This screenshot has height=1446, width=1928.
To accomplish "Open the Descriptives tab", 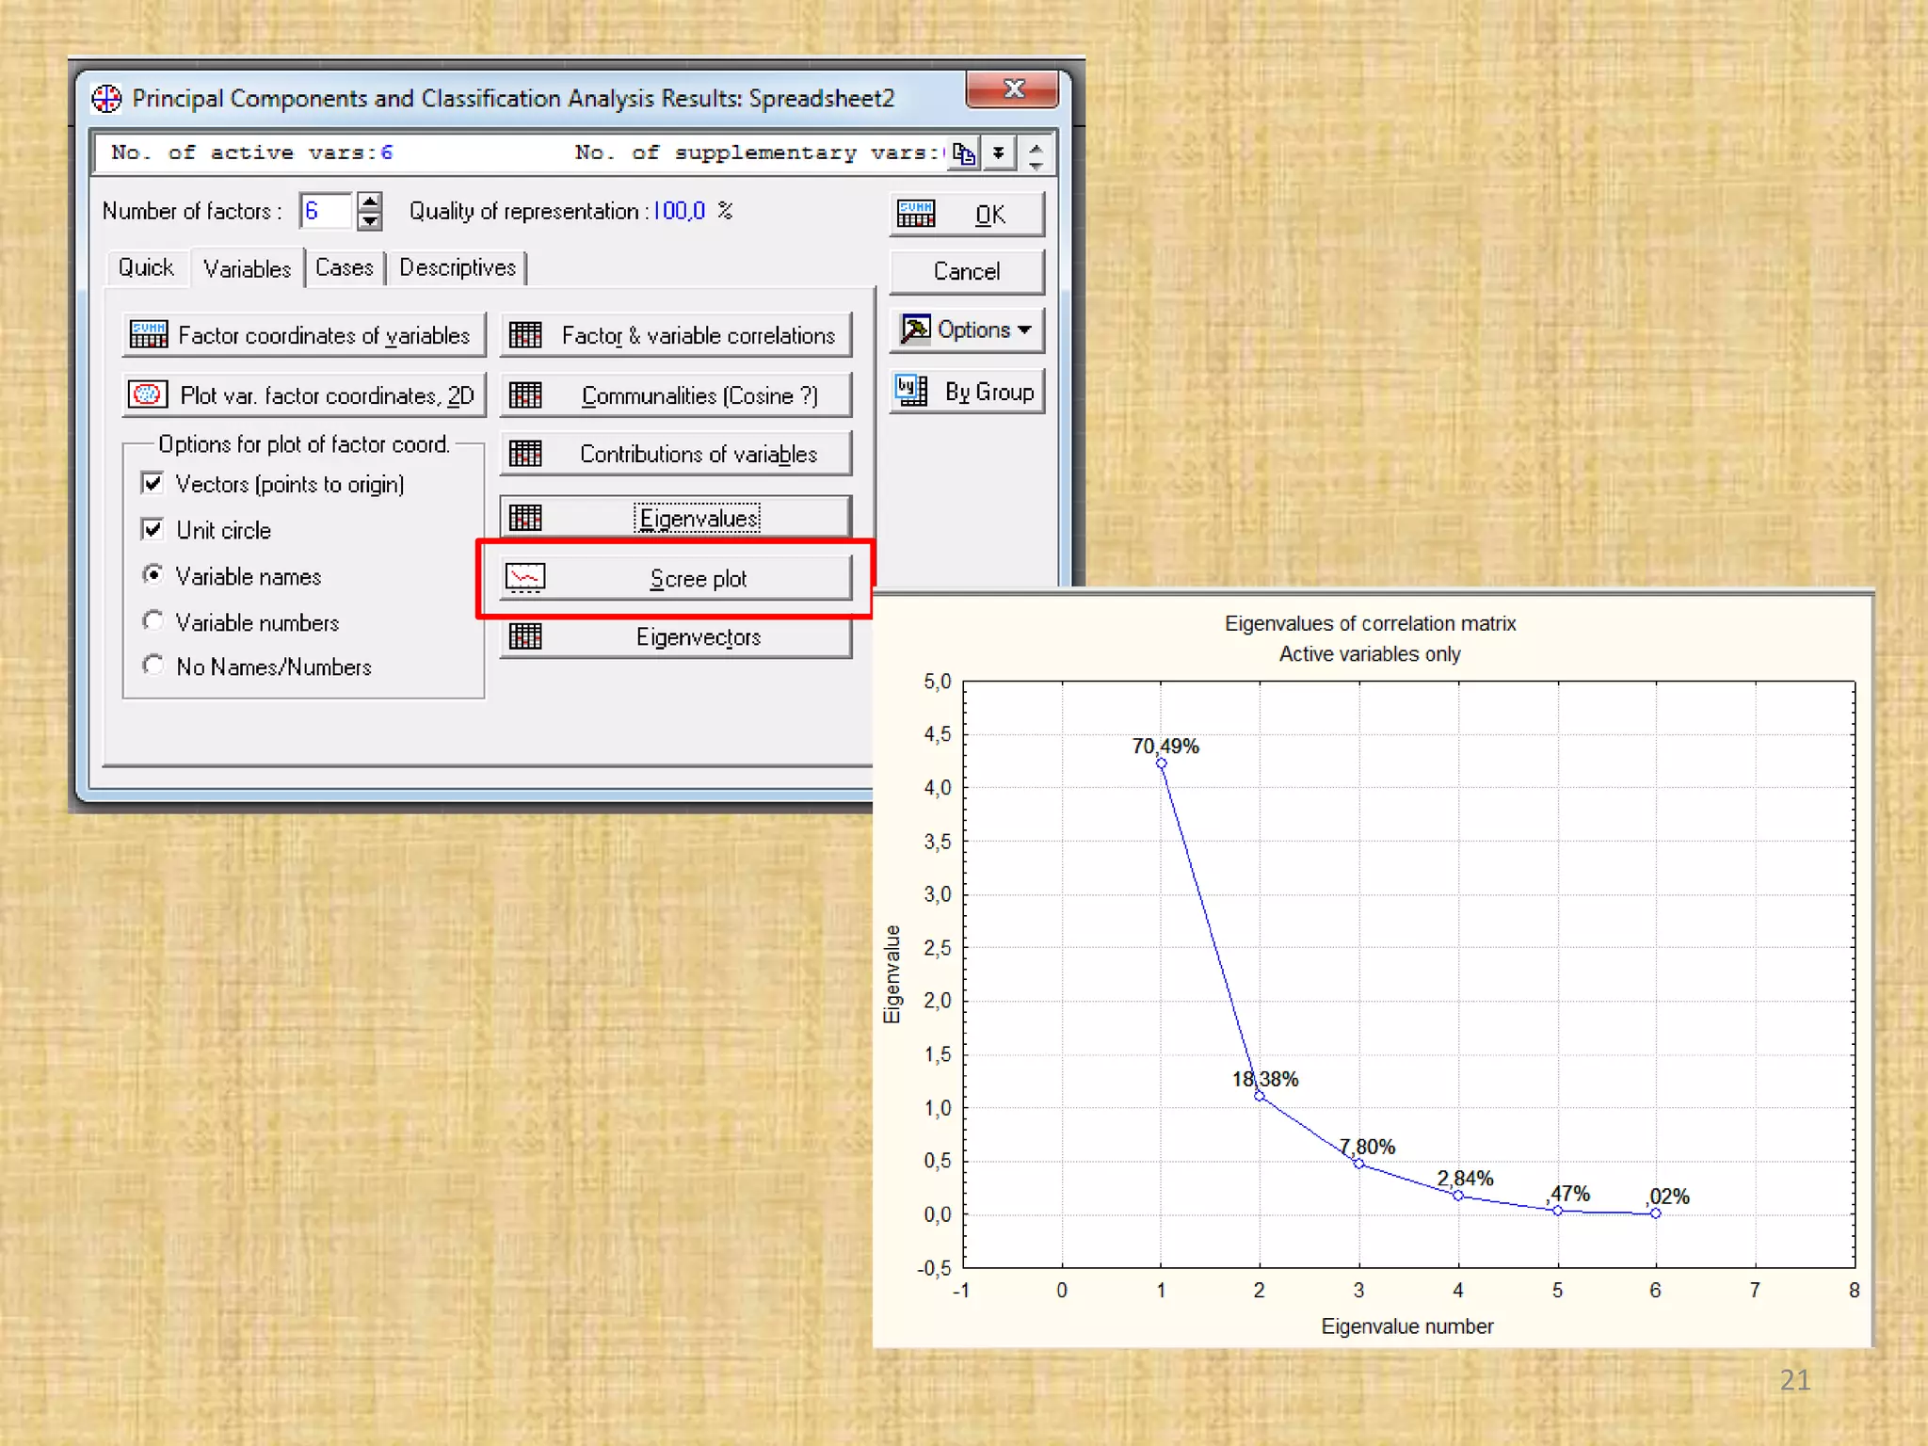I will (458, 268).
